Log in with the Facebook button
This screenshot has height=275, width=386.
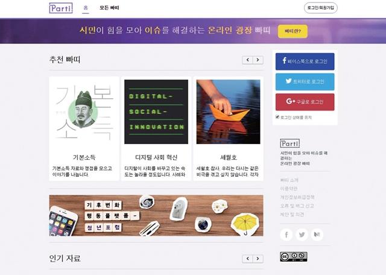point(305,62)
